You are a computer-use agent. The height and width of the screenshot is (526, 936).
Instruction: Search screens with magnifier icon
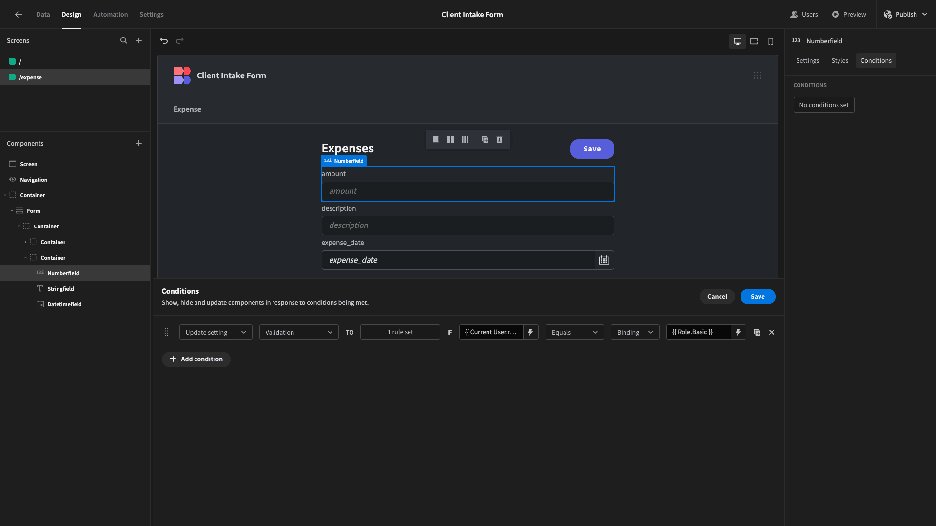click(124, 40)
